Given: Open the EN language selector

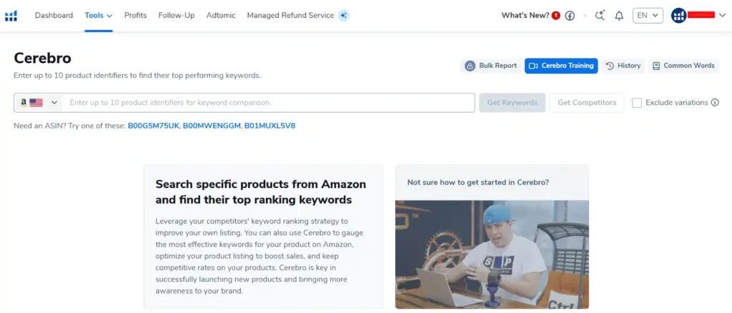Looking at the screenshot, I should (648, 16).
